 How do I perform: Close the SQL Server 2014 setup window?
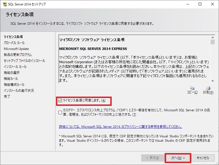tap(212, 4)
